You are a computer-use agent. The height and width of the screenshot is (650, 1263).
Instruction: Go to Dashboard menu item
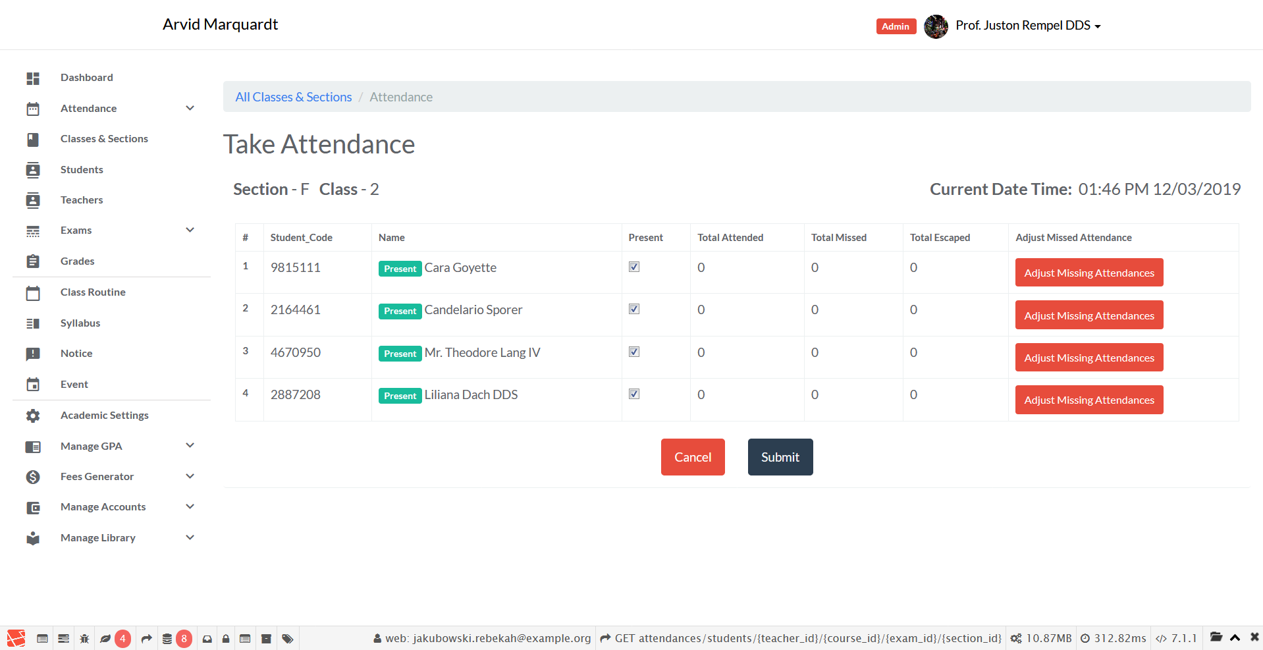tap(87, 78)
